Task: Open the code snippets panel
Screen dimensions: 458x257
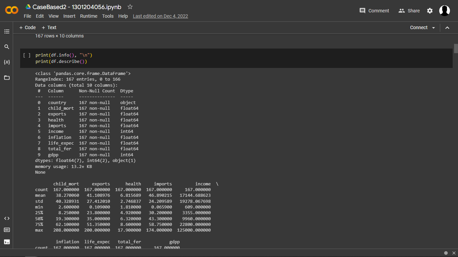Action: (7, 219)
